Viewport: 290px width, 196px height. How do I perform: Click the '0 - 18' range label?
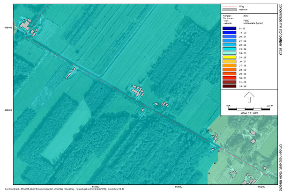242,29
